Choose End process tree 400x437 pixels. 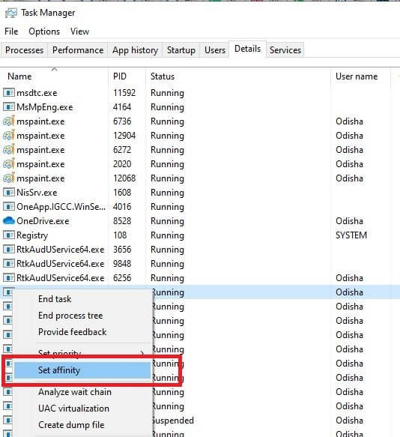pos(82,316)
